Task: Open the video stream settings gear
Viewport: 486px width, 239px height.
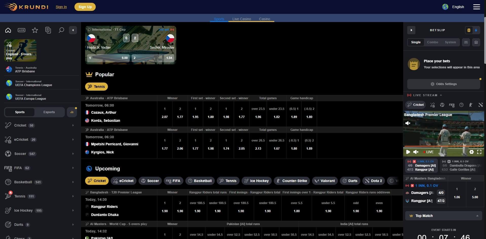Action: 471,152
